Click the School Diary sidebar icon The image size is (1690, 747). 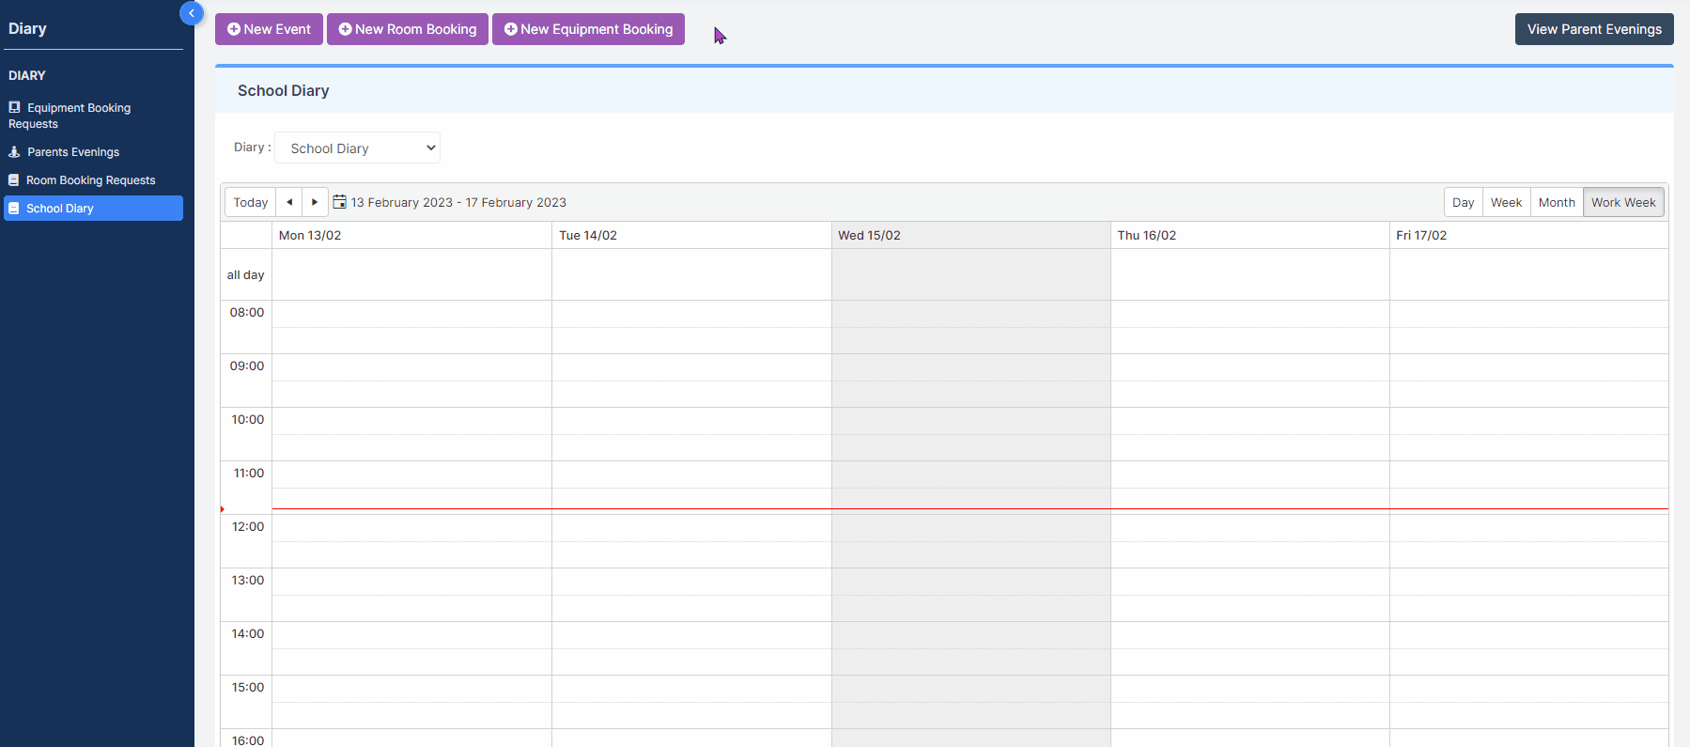coord(14,208)
